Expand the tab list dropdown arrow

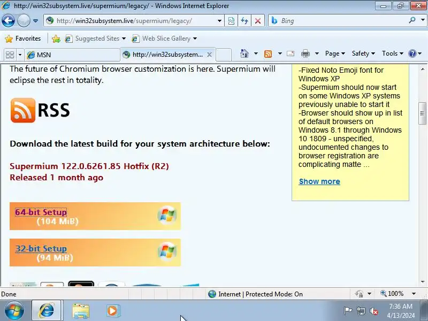20,55
